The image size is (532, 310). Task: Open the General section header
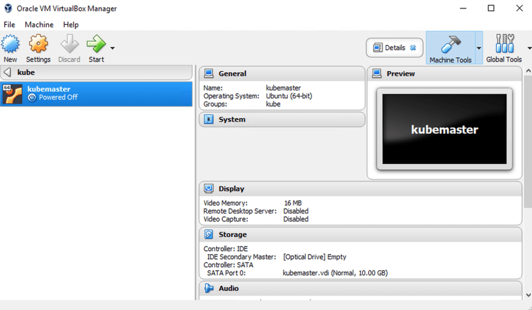pyautogui.click(x=282, y=74)
